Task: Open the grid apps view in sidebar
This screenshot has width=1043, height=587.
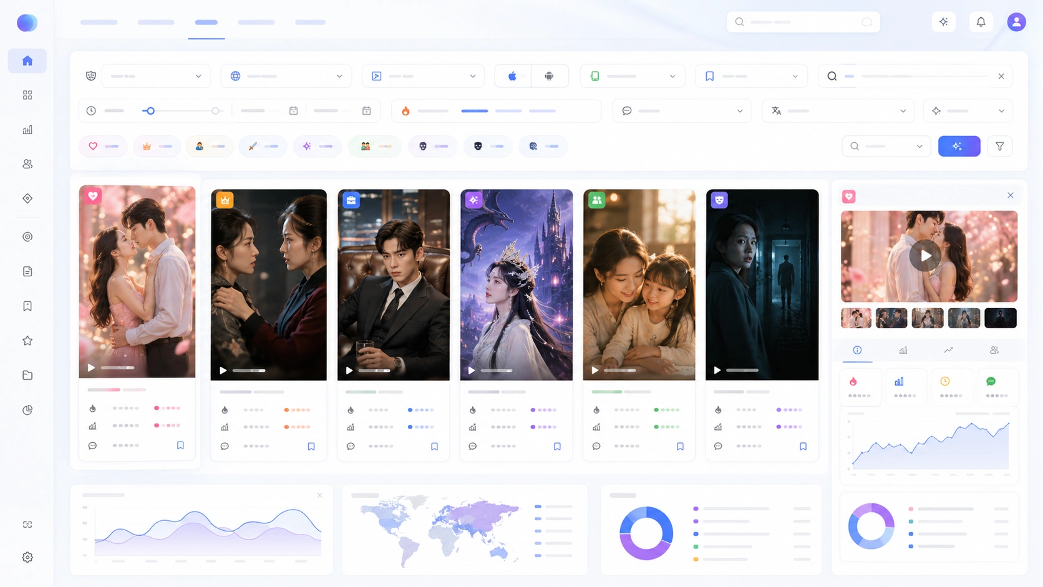Action: tap(27, 95)
